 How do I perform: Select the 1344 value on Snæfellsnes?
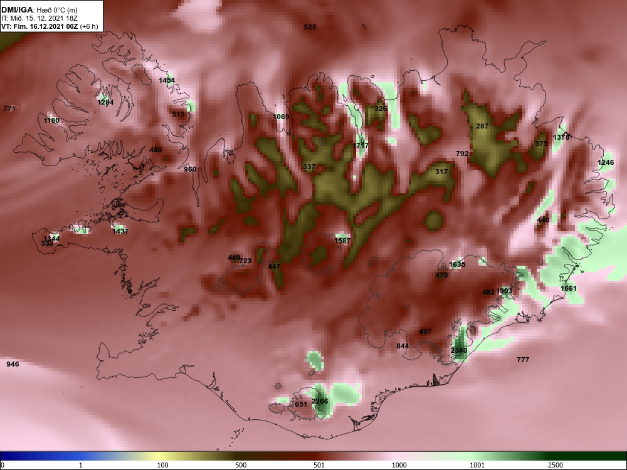pos(51,239)
